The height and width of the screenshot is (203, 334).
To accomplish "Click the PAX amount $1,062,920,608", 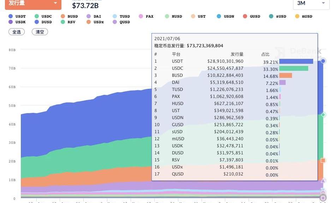I will tap(227, 96).
